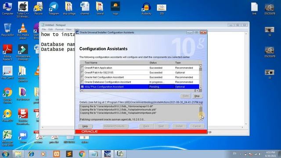
Task: Open Turbo C++ desktop shortcut
Action: point(23,10)
